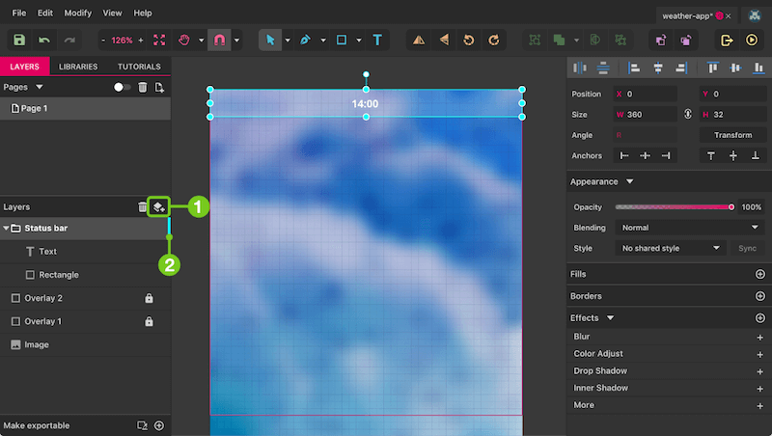Click the Transform button
This screenshot has height=436, width=772.
[x=732, y=135]
